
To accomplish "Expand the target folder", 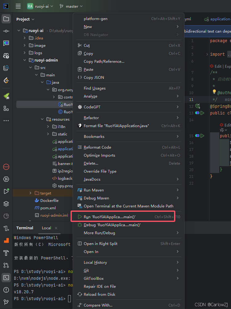I will point(30,193).
